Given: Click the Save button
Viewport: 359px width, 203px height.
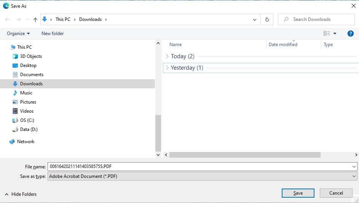Looking at the screenshot, I should [x=298, y=193].
